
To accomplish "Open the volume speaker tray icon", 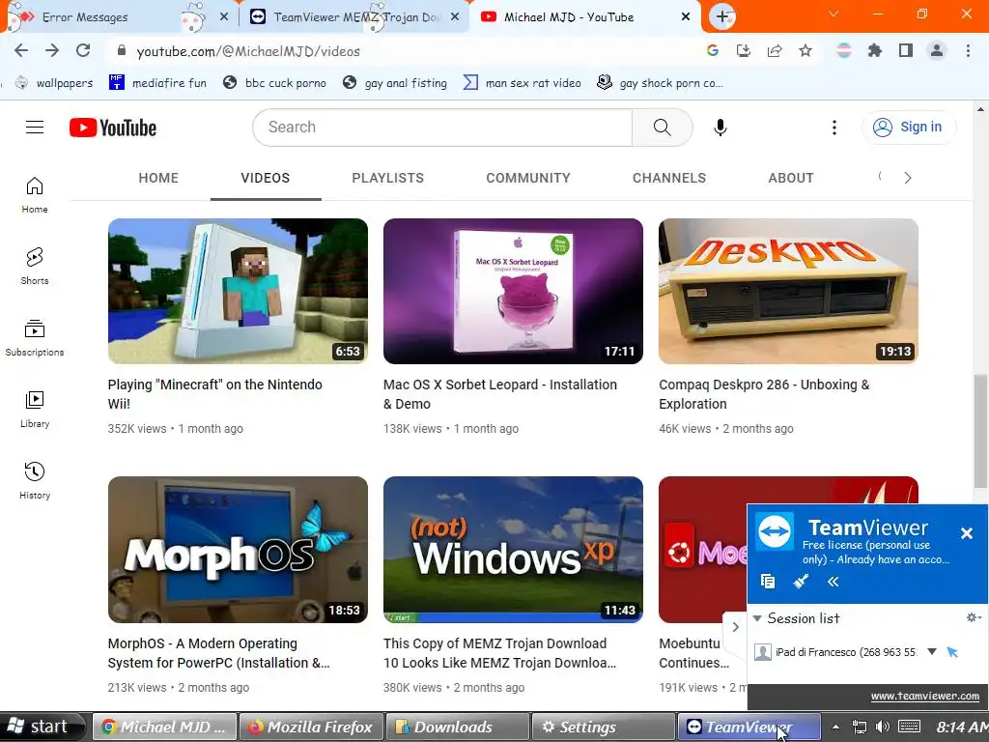I will click(x=883, y=727).
